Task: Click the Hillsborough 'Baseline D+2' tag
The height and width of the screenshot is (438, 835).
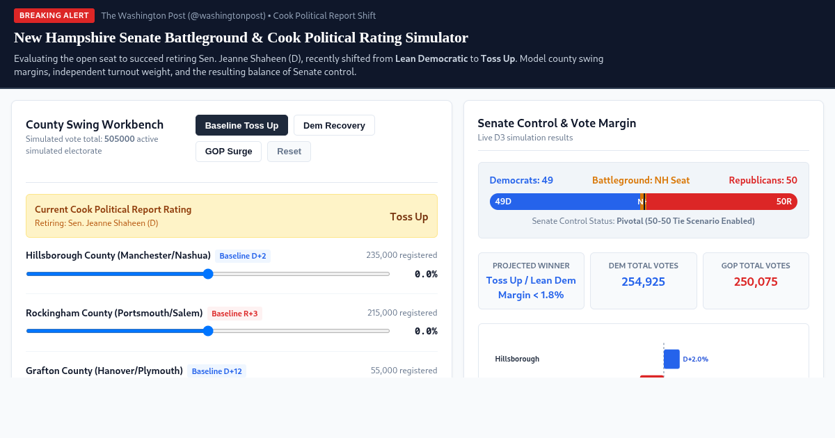Action: pos(243,256)
